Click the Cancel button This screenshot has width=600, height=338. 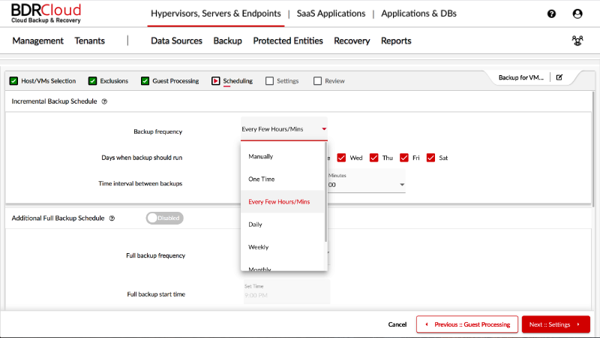397,324
